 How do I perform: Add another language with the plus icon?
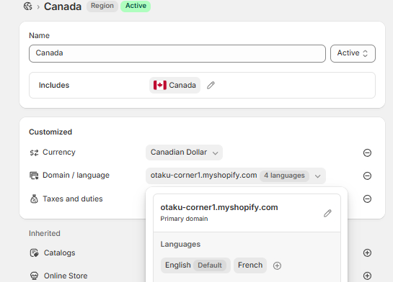tap(277, 265)
